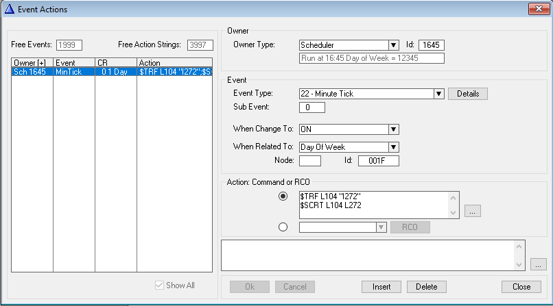Image resolution: width=553 pixels, height=306 pixels.
Task: Click the $TRF L104 action cell
Action: pyautogui.click(x=174, y=72)
